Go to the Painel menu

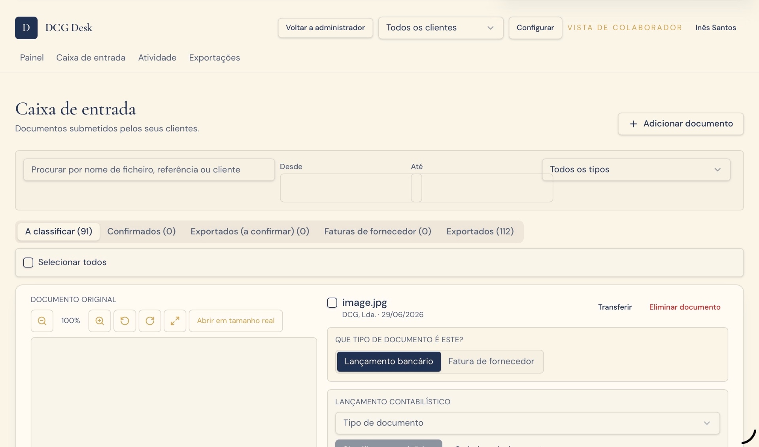point(32,58)
